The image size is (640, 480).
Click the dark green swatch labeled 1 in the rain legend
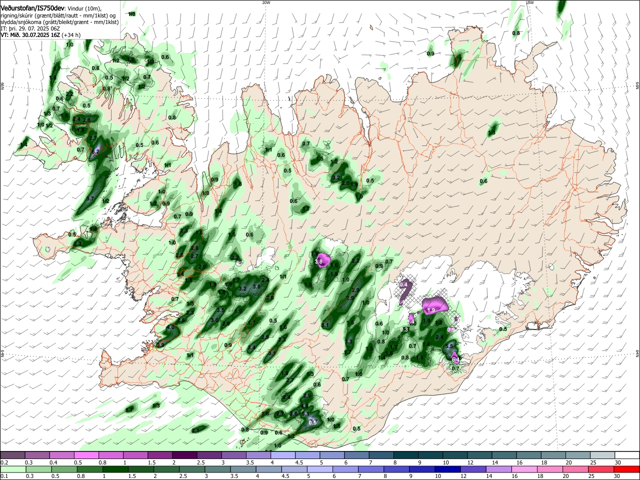click(115, 469)
